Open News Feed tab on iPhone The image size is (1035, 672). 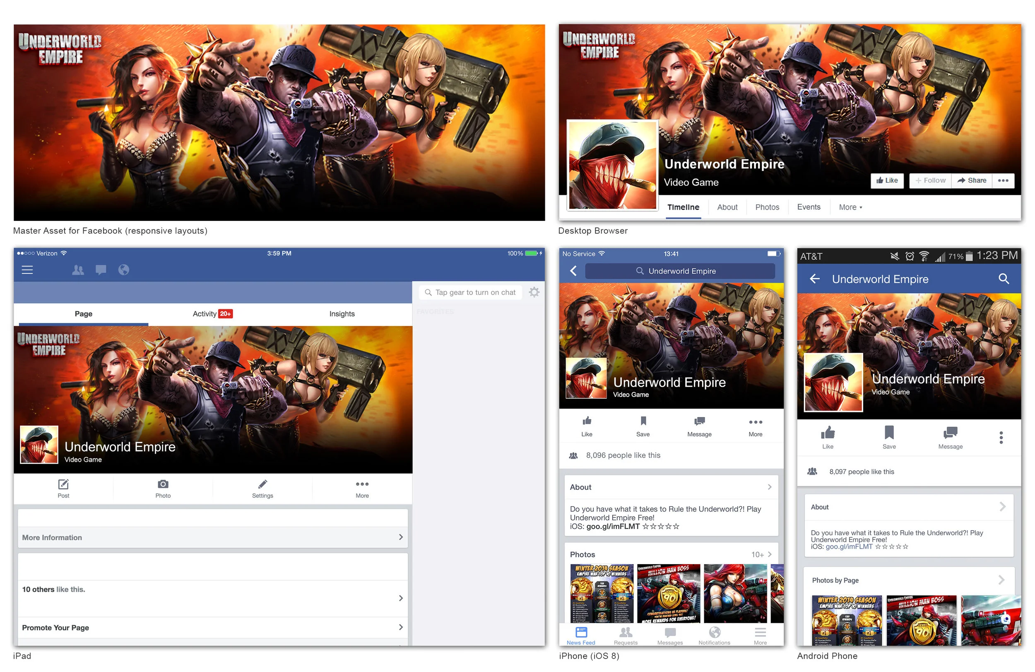pos(581,636)
